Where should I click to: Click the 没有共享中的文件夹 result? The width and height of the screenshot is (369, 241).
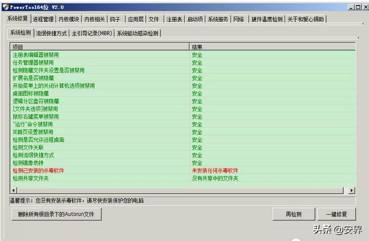215,178
